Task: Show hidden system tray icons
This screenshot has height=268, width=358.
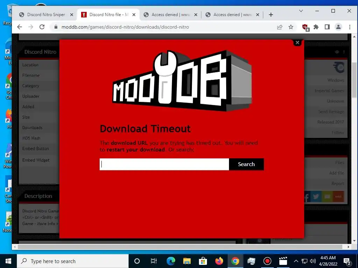Action: coord(296,261)
